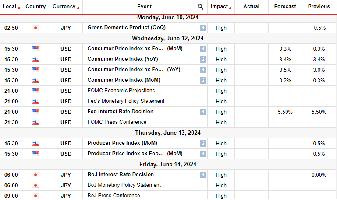This screenshot has width=337, height=200.
Task: Open info icon for Consumer Price Index (MoM)
Action: tap(203, 80)
